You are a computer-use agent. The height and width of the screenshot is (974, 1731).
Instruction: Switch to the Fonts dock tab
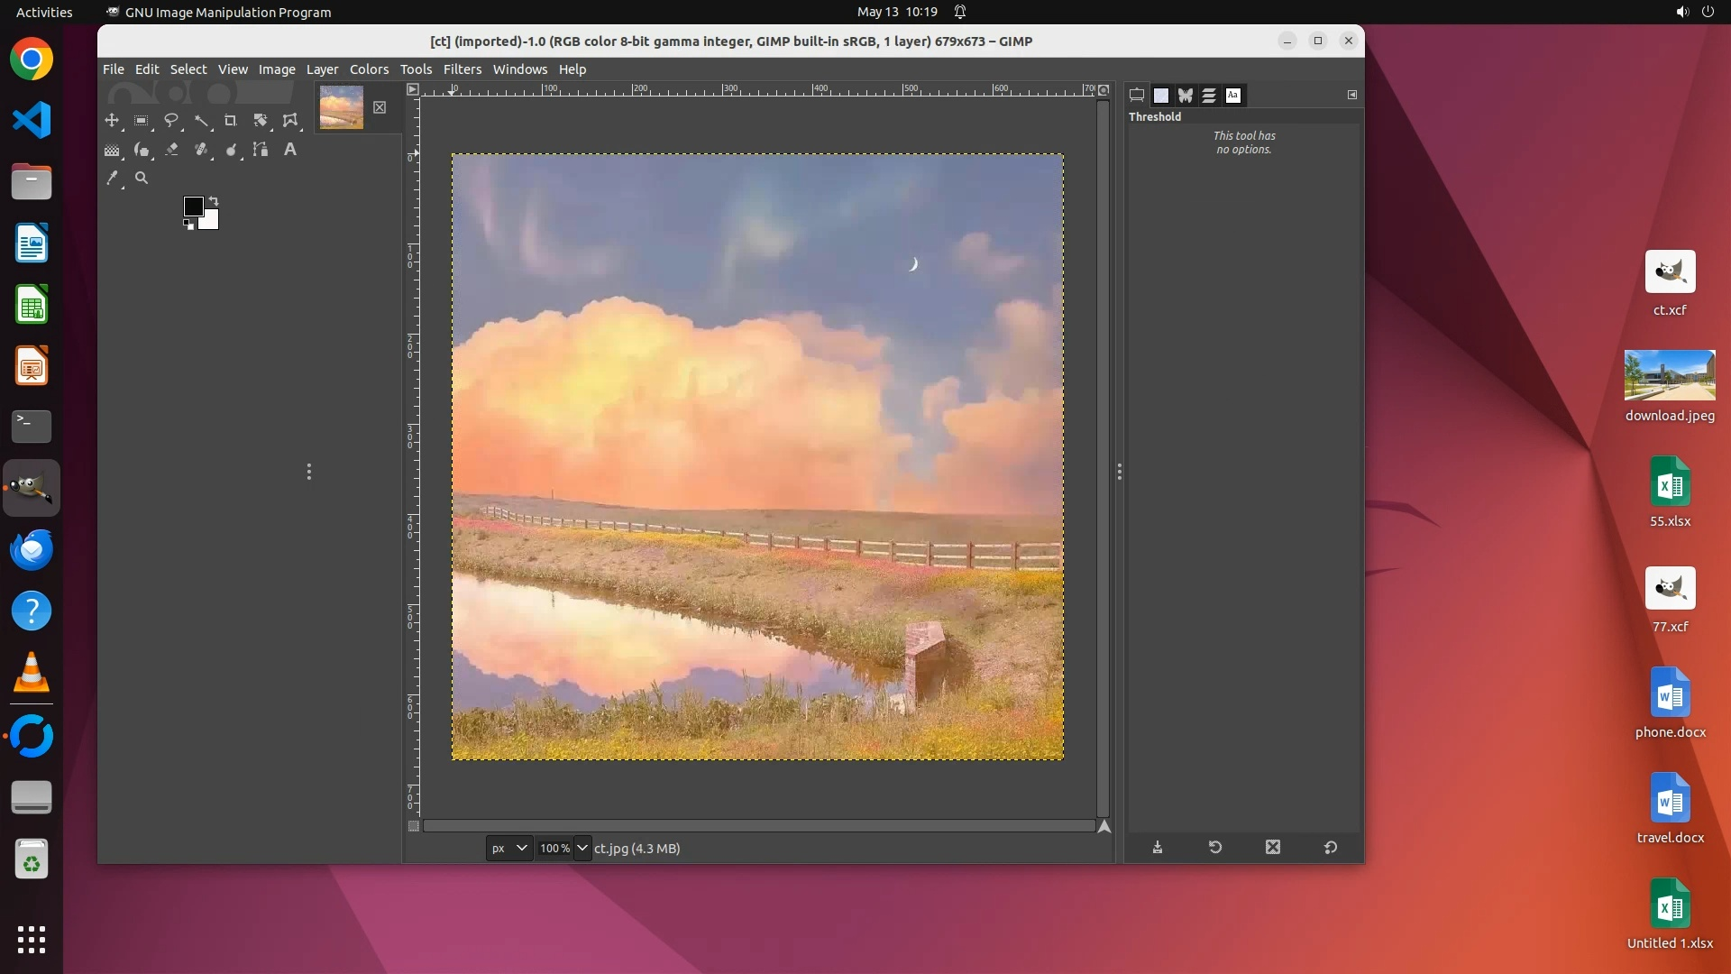[x=1233, y=95]
